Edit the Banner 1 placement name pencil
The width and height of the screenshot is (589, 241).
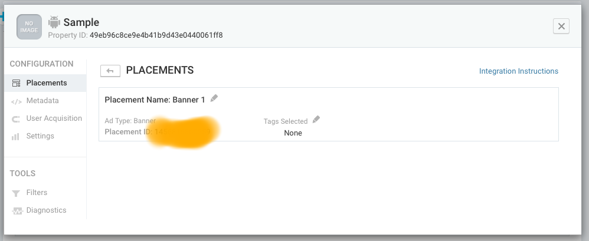tap(214, 98)
